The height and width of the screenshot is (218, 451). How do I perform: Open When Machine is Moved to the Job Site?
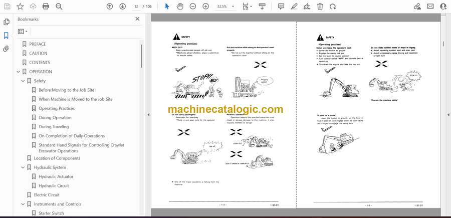(76, 99)
